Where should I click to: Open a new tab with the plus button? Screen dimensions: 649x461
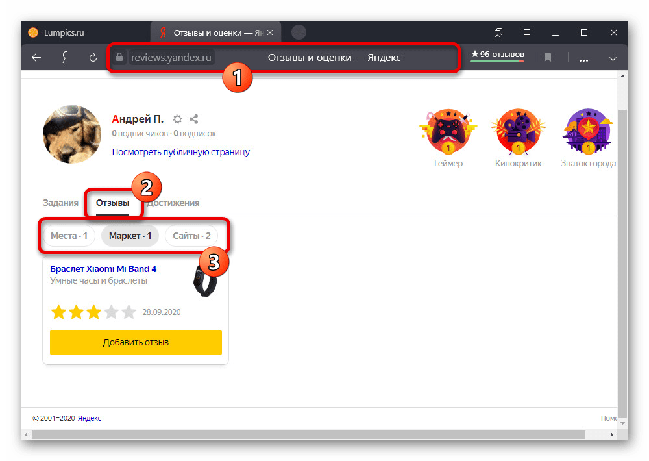298,32
